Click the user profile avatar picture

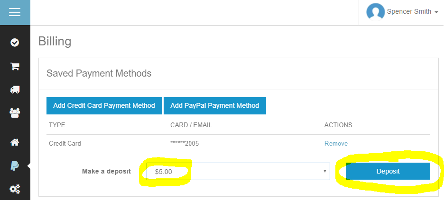tap(375, 12)
